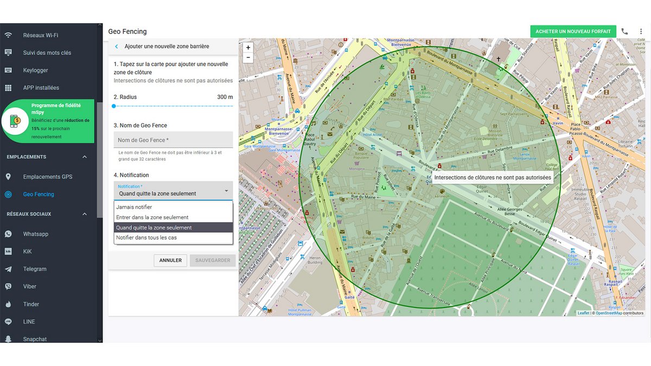Click ACHETER UN NOUVEAU FORFAIT button
This screenshot has width=651, height=366.
coord(573,31)
